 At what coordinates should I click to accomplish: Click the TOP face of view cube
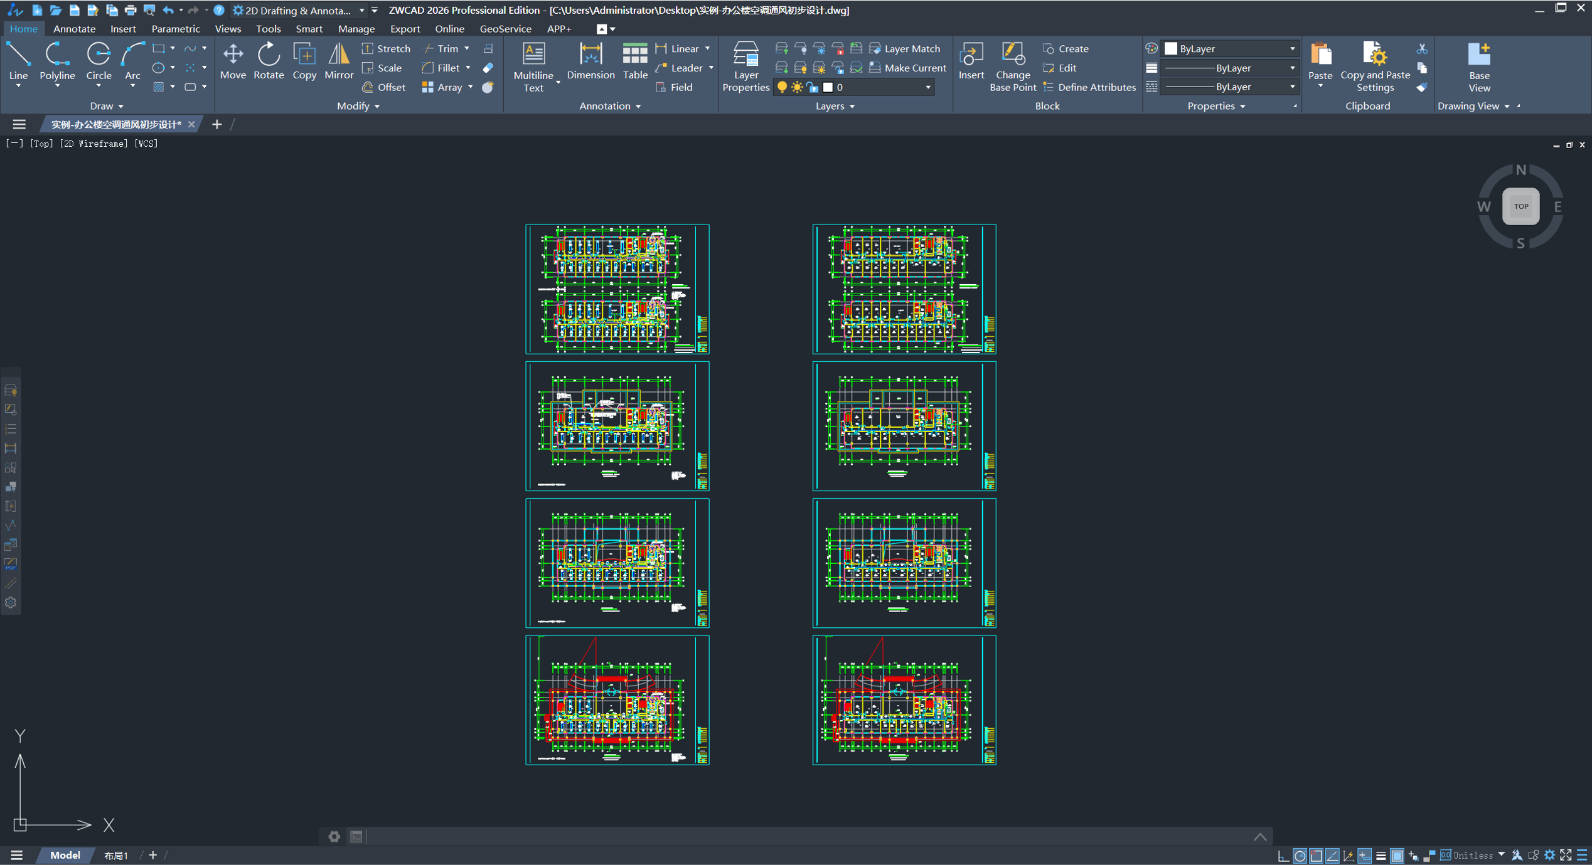(1520, 206)
